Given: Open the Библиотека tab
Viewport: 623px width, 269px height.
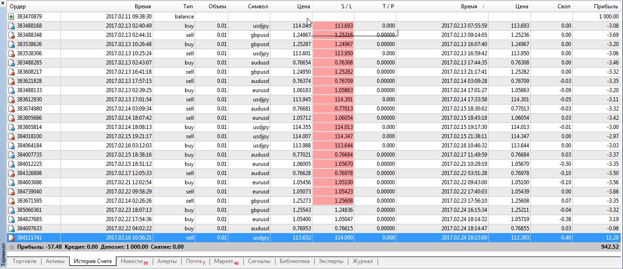Looking at the screenshot, I should 294,261.
